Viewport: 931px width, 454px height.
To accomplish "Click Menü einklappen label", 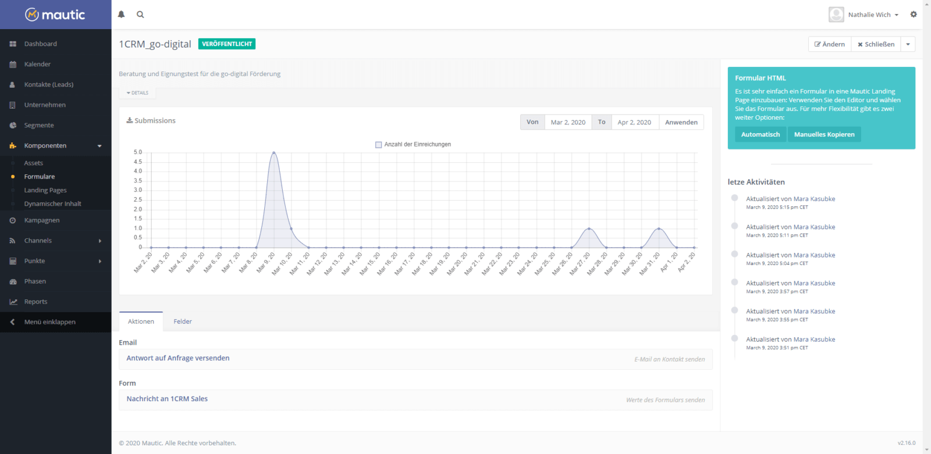I will (x=50, y=322).
